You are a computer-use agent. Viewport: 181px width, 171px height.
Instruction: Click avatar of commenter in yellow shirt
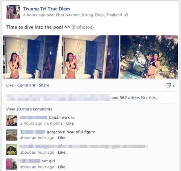coord(12,150)
